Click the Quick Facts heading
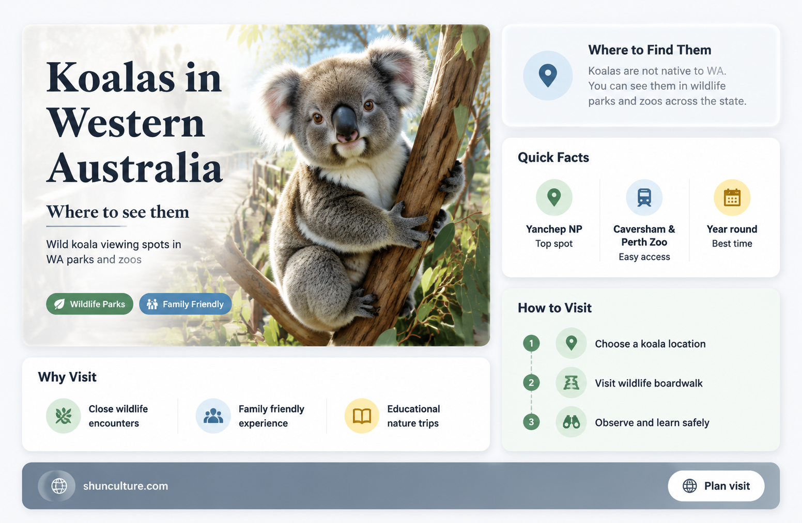The height and width of the screenshot is (523, 802). (x=553, y=157)
